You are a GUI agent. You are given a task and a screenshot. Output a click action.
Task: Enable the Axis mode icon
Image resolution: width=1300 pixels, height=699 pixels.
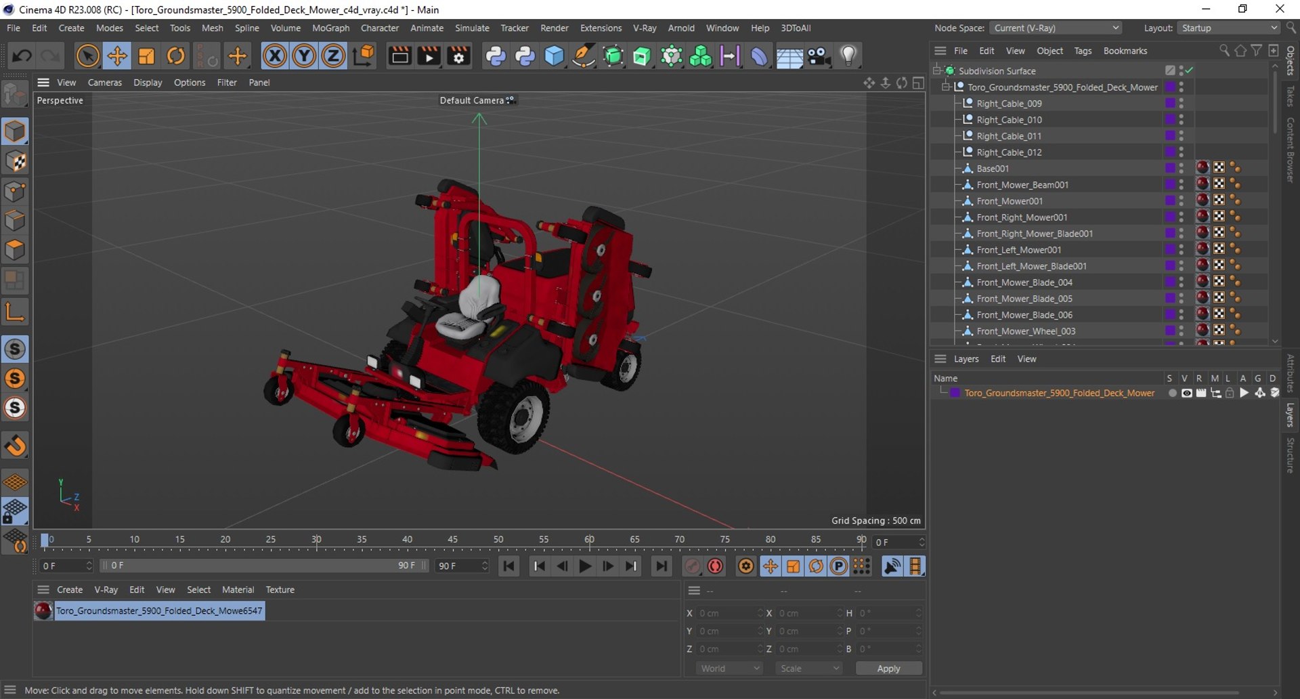coord(15,312)
